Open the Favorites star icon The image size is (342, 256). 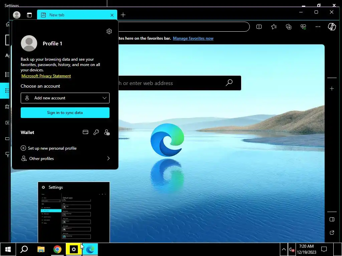[274, 27]
